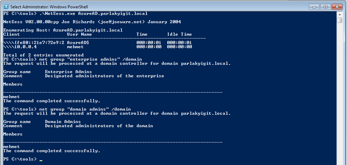Click the 'AzureAD$' user name entry
The width and height of the screenshot is (347, 165).
(78, 43)
